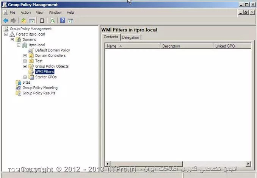Select the Starter GPOs tree item

(x=46, y=77)
